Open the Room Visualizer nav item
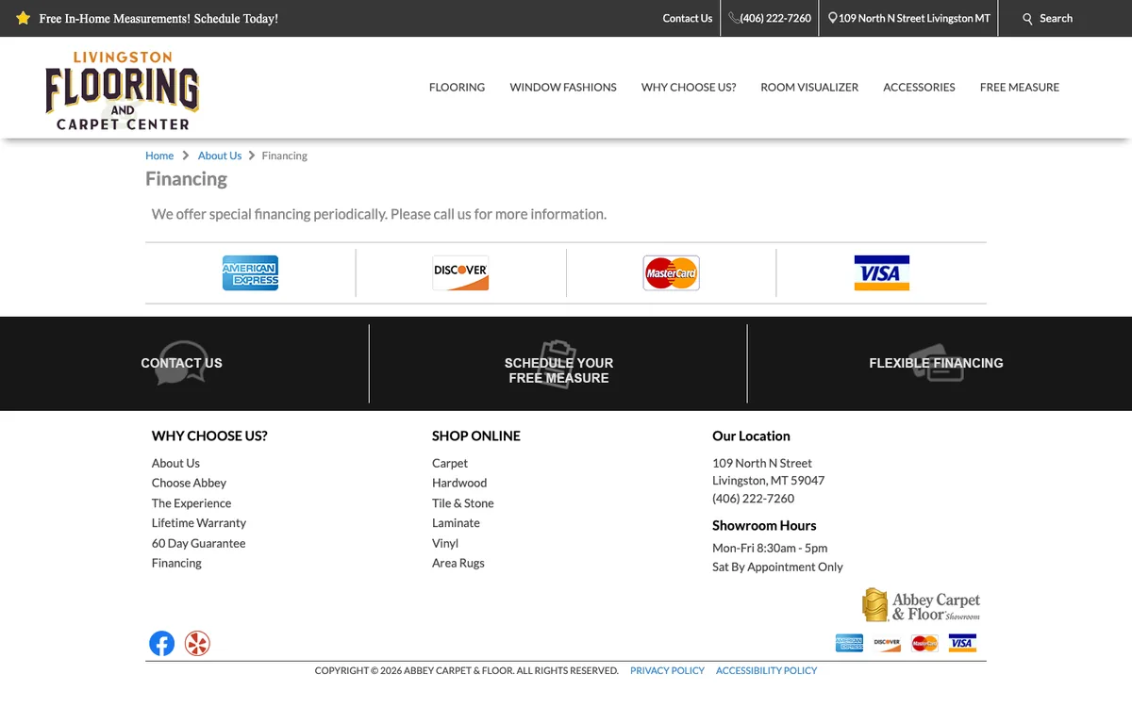This screenshot has width=1132, height=707. tap(809, 87)
